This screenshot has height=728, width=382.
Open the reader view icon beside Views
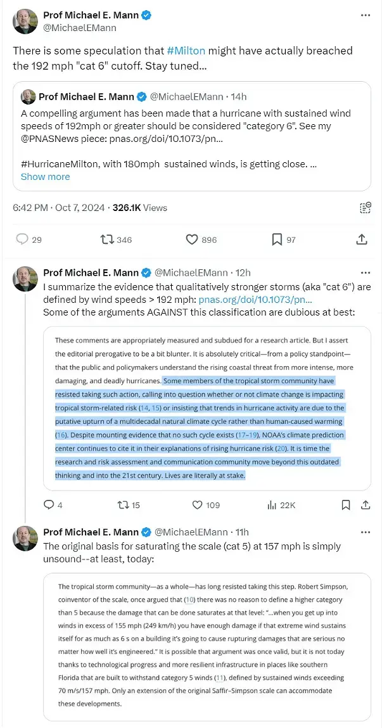tap(365, 207)
